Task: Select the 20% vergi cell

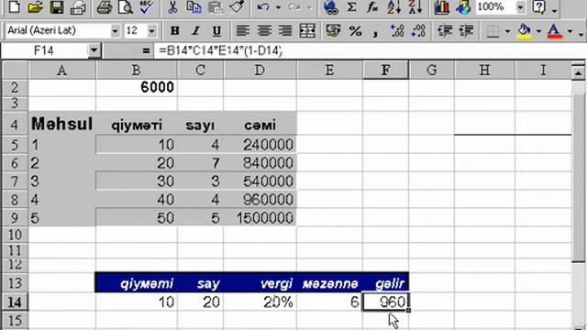Action: [260, 302]
